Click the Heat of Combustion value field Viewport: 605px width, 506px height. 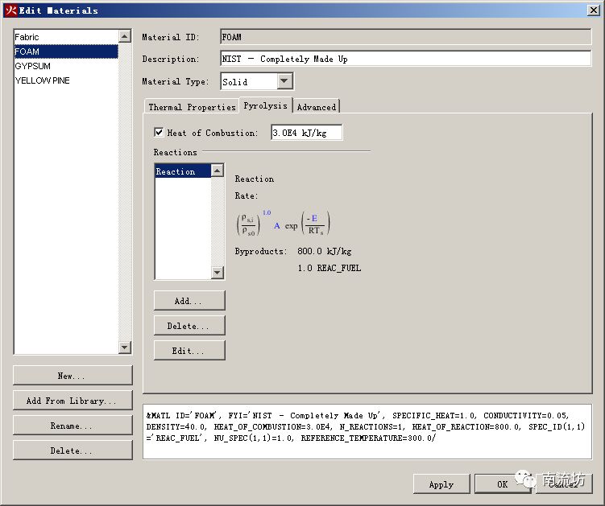pos(306,133)
